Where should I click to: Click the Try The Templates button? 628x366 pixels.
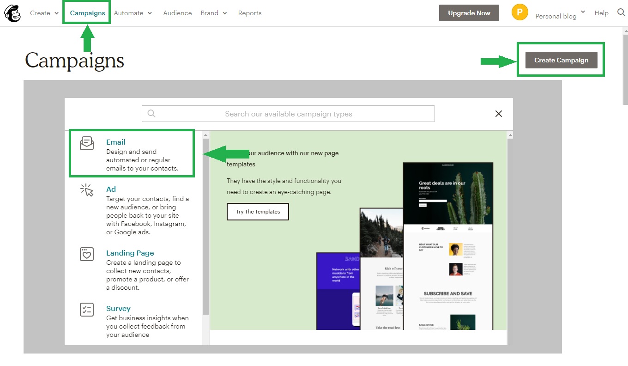[258, 212]
